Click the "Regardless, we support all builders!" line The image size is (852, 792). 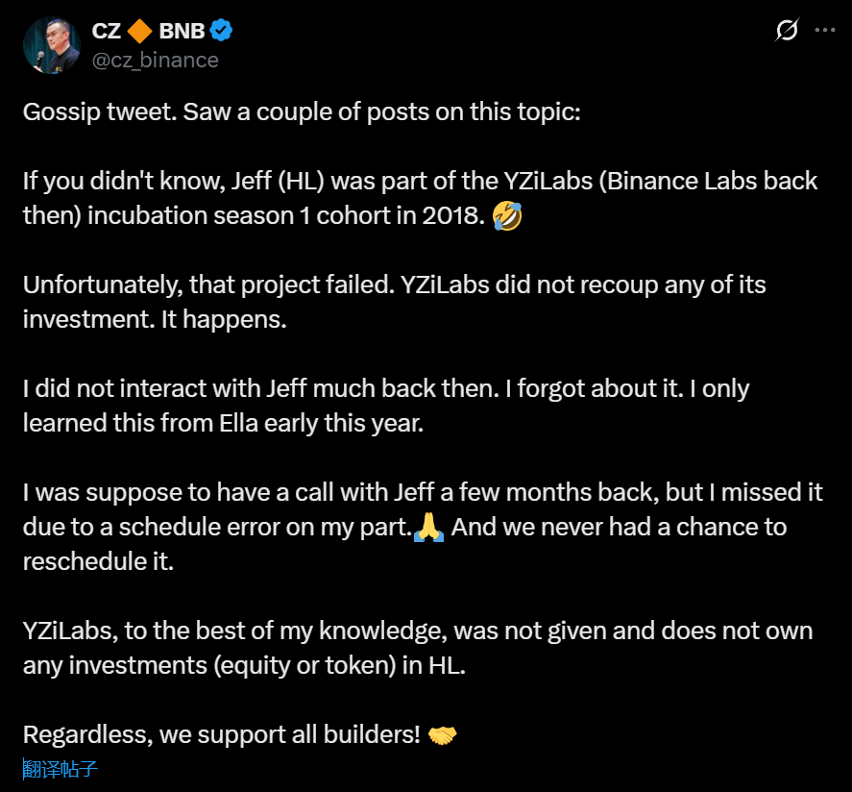[221, 735]
